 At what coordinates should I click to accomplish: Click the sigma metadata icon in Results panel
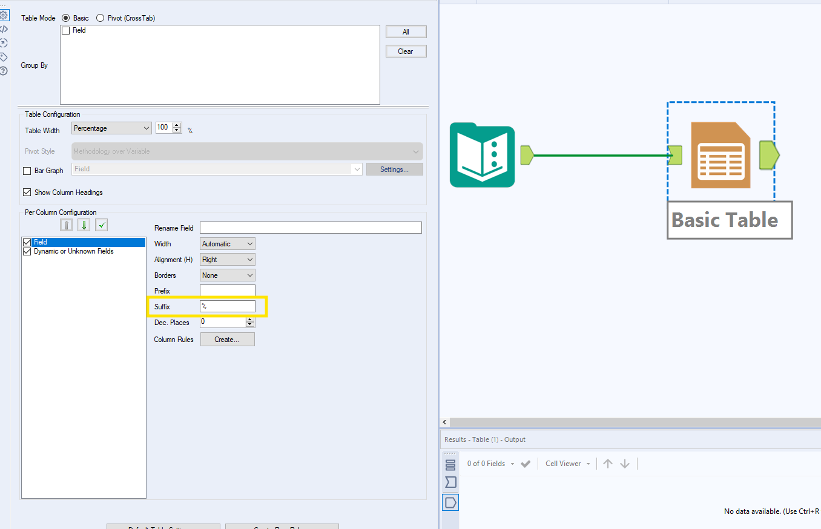(450, 482)
